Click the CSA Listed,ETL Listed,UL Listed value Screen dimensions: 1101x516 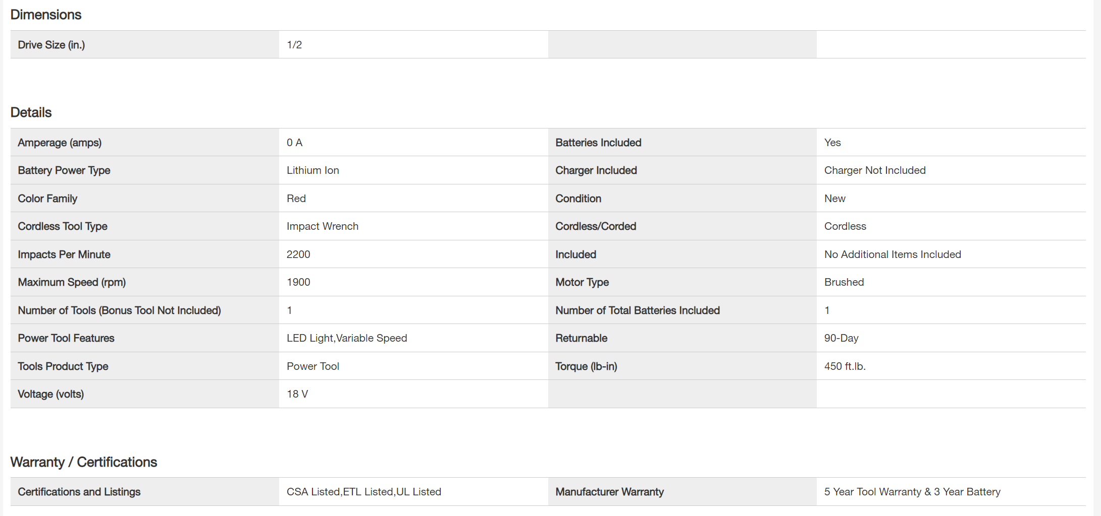pyautogui.click(x=364, y=492)
